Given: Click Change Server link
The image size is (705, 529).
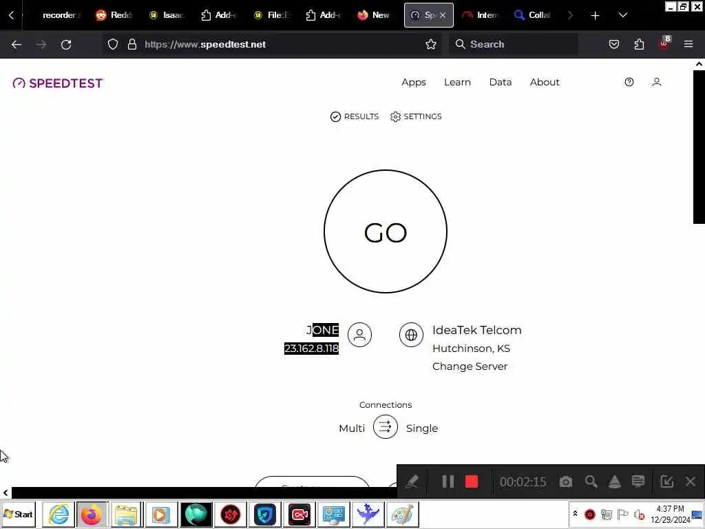Looking at the screenshot, I should tap(470, 366).
